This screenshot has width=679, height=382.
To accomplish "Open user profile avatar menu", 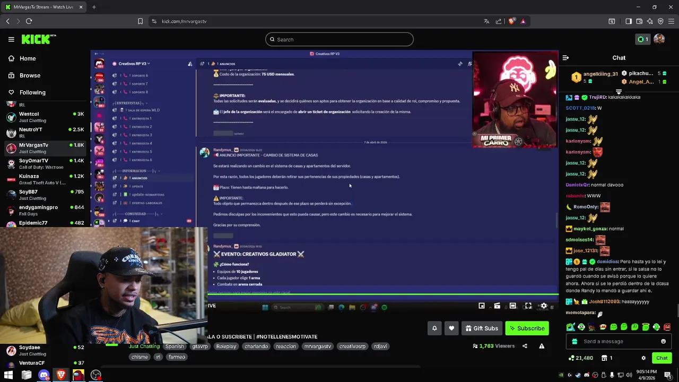I will point(659,39).
